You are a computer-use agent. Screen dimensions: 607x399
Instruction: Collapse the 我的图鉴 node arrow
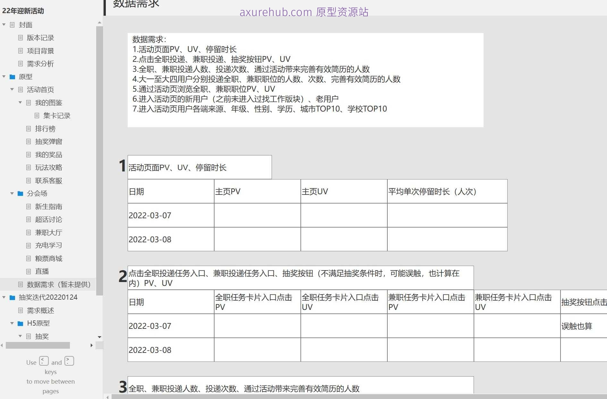tap(20, 103)
